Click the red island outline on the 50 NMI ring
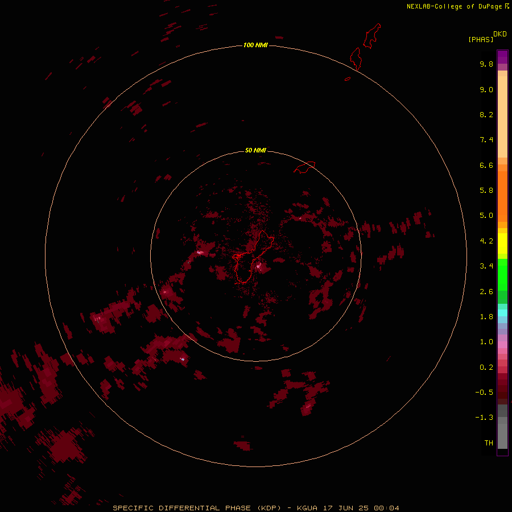The image size is (512, 512). coord(304,167)
